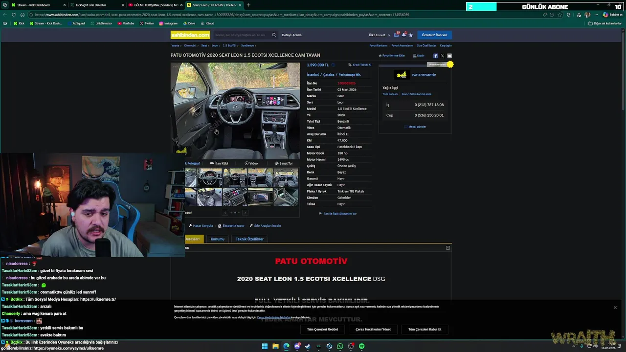The image size is (626, 352).
Task: Select the steering wheel close-up thumbnail
Action: (x=210, y=177)
